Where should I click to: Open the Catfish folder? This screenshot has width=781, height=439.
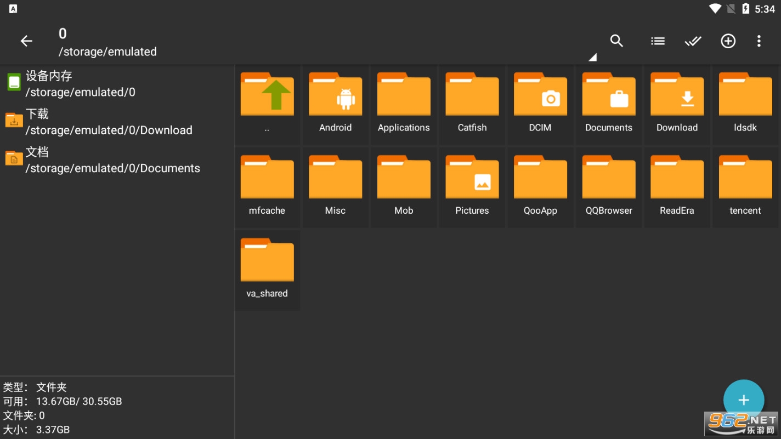472,104
